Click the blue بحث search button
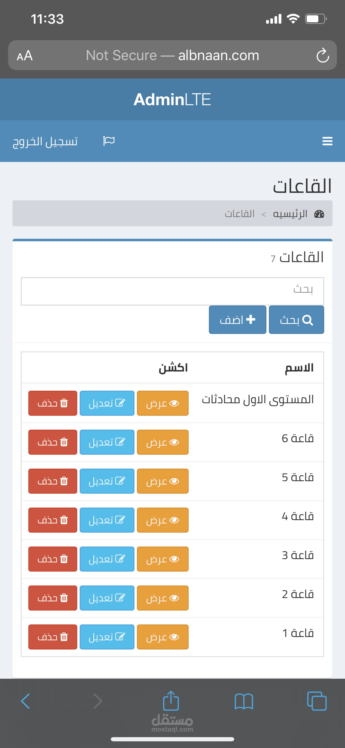 click(x=296, y=320)
